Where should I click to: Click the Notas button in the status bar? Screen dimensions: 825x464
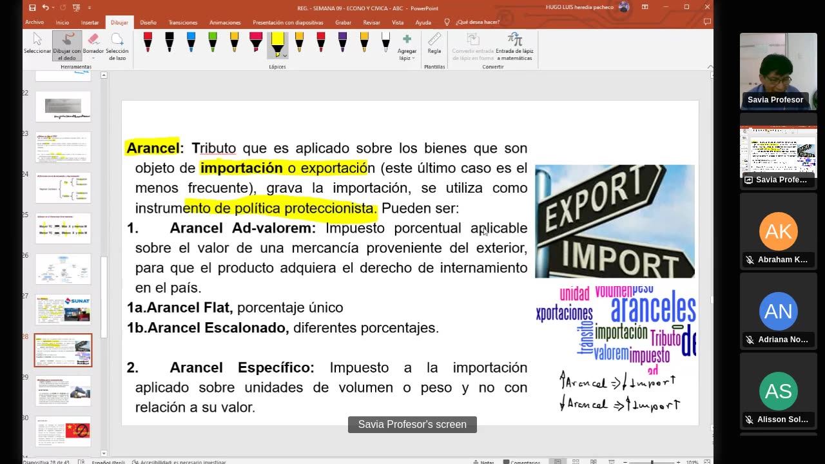pos(483,461)
